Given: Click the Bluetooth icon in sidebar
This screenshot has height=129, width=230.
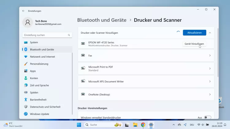Looking at the screenshot, I should pyautogui.click(x=26, y=49).
